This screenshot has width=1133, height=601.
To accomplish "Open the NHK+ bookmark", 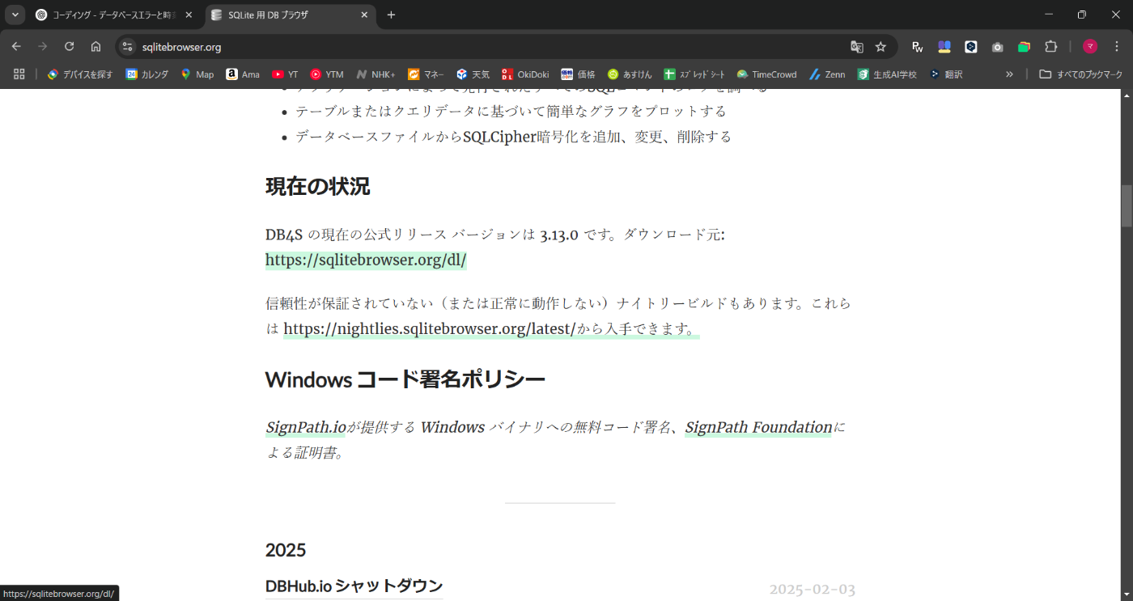I will [376, 74].
